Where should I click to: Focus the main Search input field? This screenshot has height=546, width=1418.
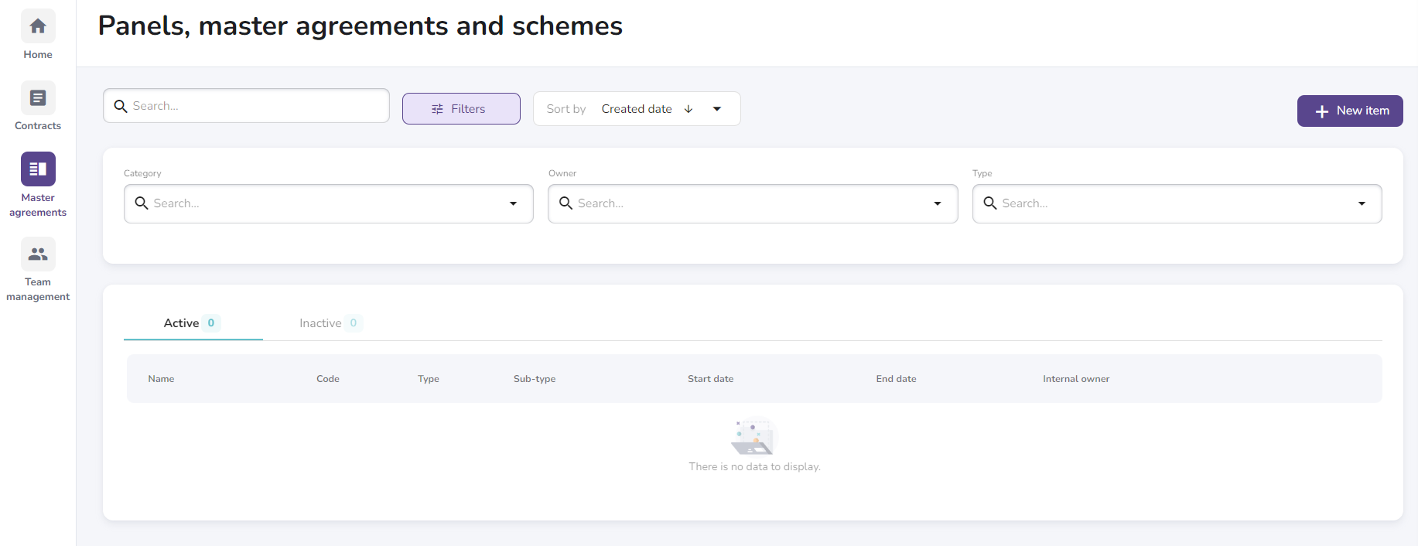255,106
